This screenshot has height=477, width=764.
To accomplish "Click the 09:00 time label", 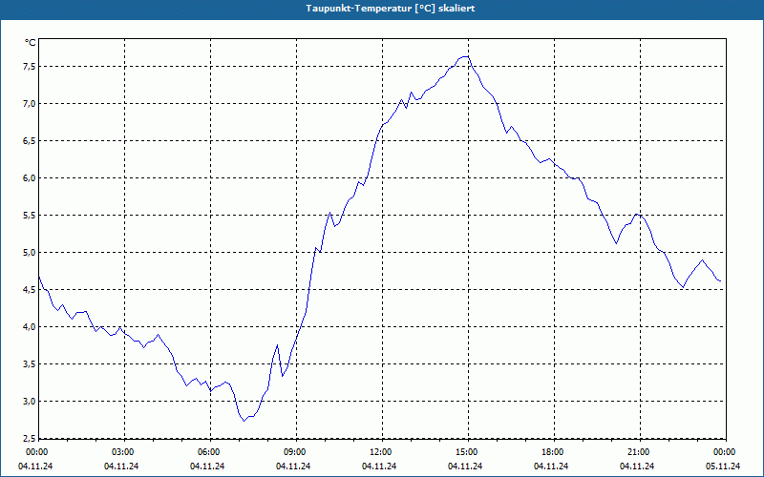I will [x=296, y=452].
